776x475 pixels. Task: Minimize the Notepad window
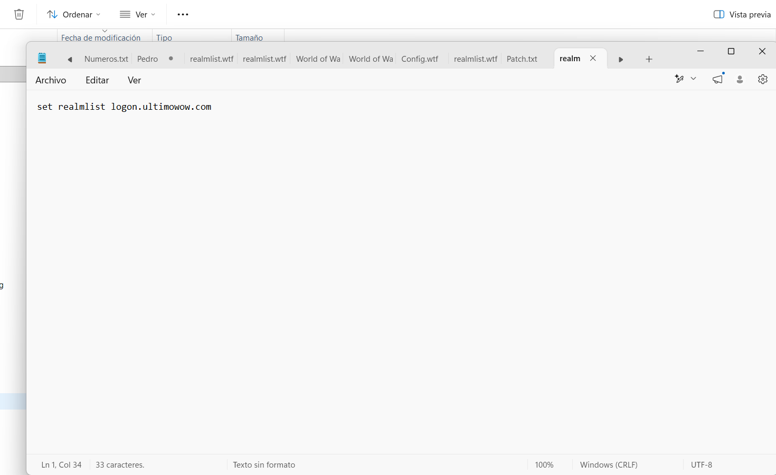pos(701,51)
